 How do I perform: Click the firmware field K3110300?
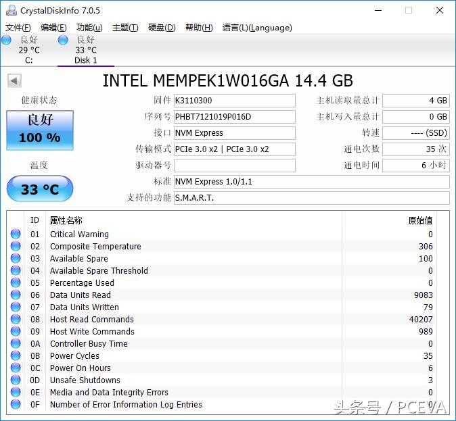pos(235,101)
